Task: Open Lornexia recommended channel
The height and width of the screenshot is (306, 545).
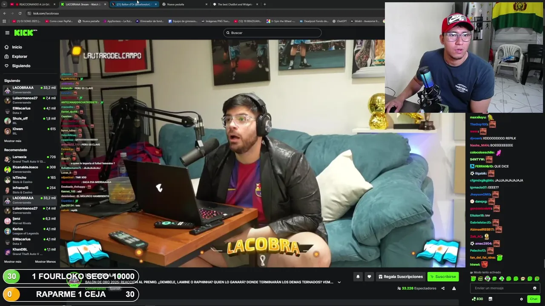Action: pyautogui.click(x=30, y=159)
